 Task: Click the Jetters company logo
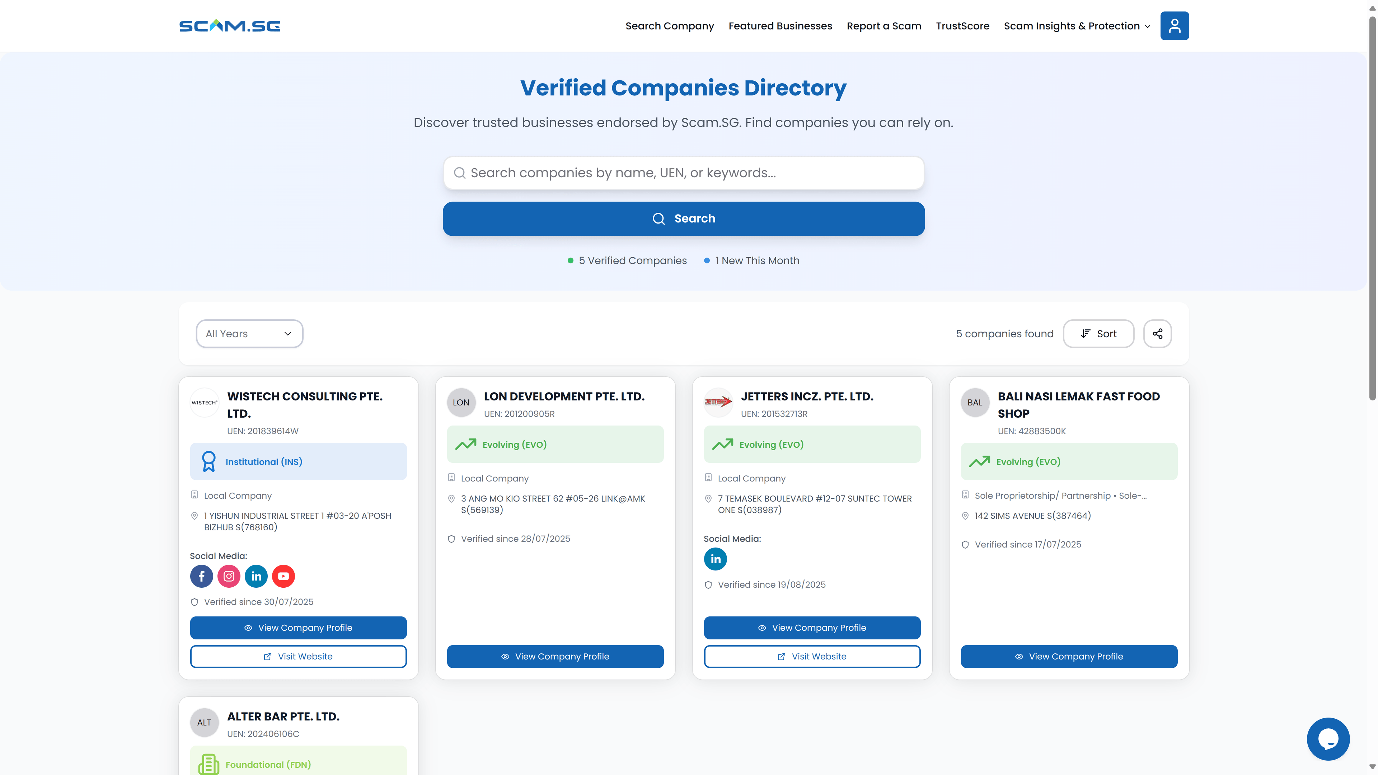[x=718, y=402]
